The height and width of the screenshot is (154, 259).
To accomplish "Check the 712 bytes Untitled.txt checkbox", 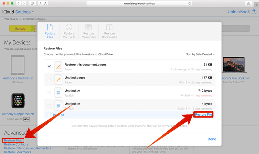I will (49, 93).
